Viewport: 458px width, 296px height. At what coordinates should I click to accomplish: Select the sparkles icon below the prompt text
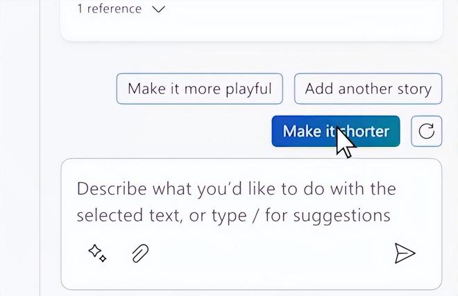point(97,254)
